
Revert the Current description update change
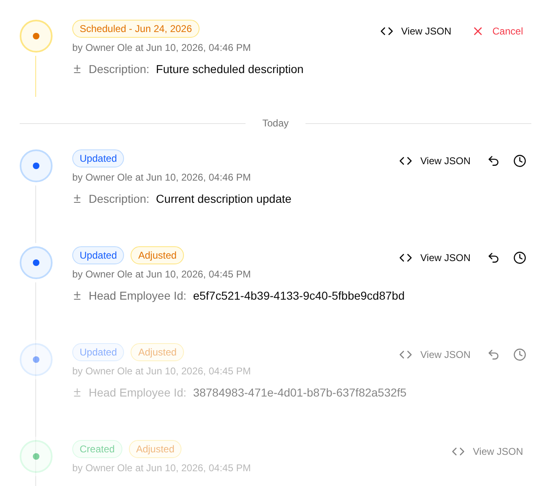pos(494,161)
